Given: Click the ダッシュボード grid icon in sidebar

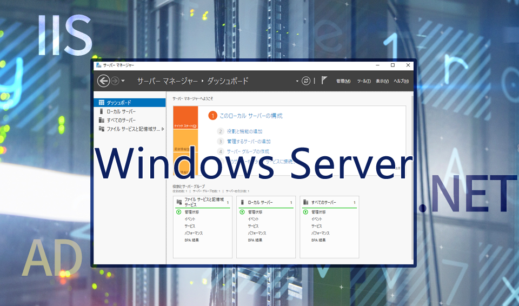Looking at the screenshot, I should click(102, 103).
